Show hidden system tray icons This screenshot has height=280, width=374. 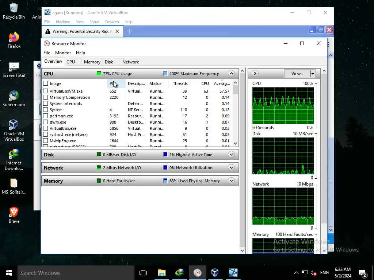[x=296, y=273]
